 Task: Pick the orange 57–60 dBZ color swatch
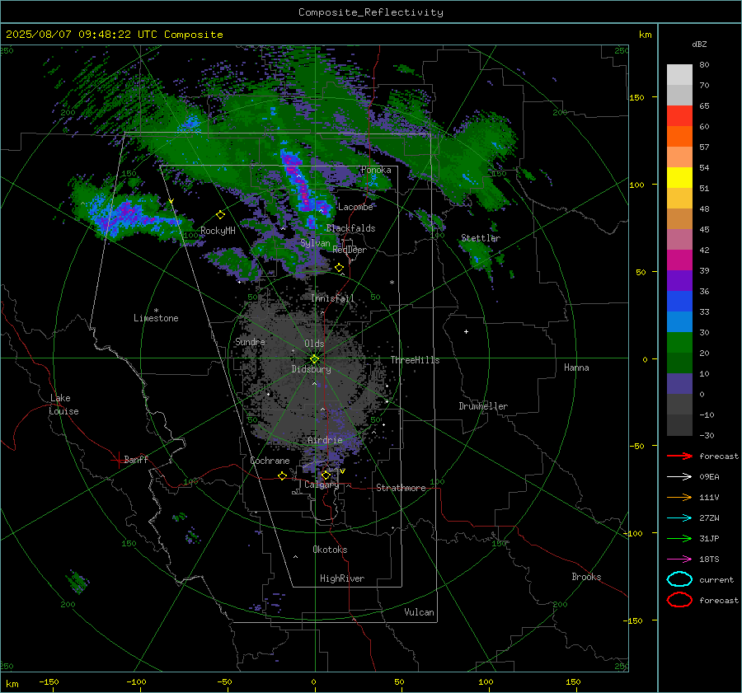pyautogui.click(x=679, y=137)
